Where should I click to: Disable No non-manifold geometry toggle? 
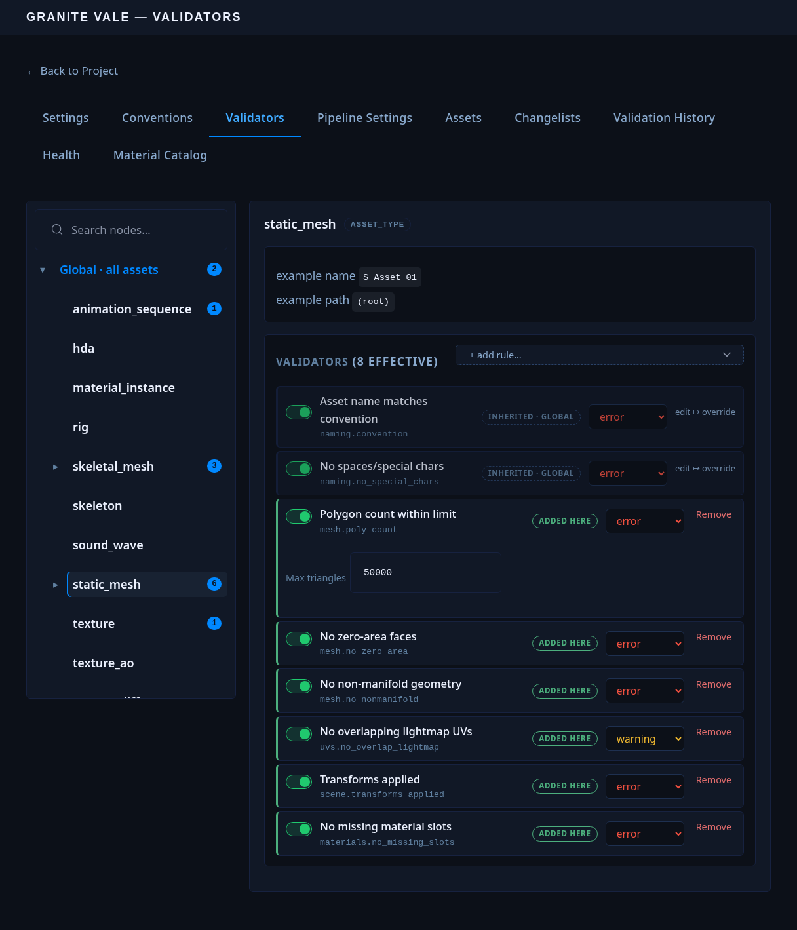(299, 686)
